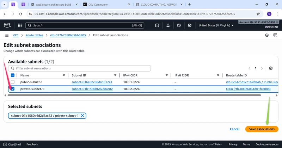Go to next page of subnets
The height and width of the screenshot is (148, 282).
coord(262,68)
